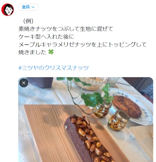Click the line starting with 素焼きナッツ
The width and height of the screenshot is (156, 162).
[x=66, y=29]
